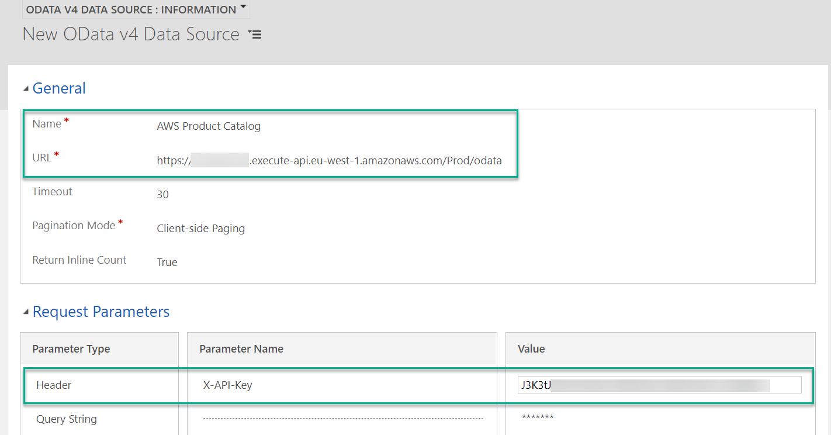
Task: Click the Value column header
Action: (531, 348)
